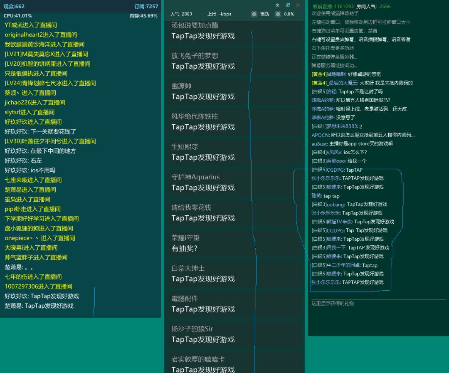Select 好玖好玖: ios不用吗 message

click(x=30, y=170)
